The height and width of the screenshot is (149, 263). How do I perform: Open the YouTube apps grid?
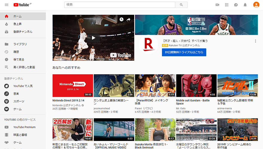[x=227, y=5]
